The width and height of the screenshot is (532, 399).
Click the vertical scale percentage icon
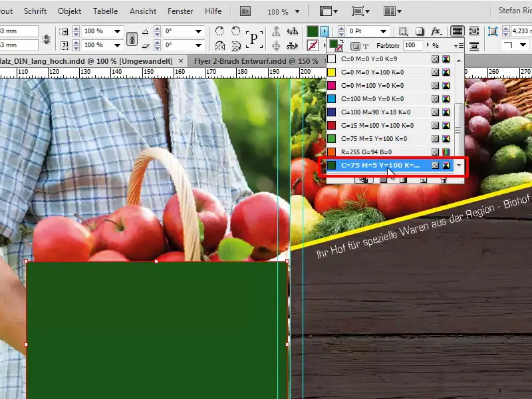[x=64, y=45]
